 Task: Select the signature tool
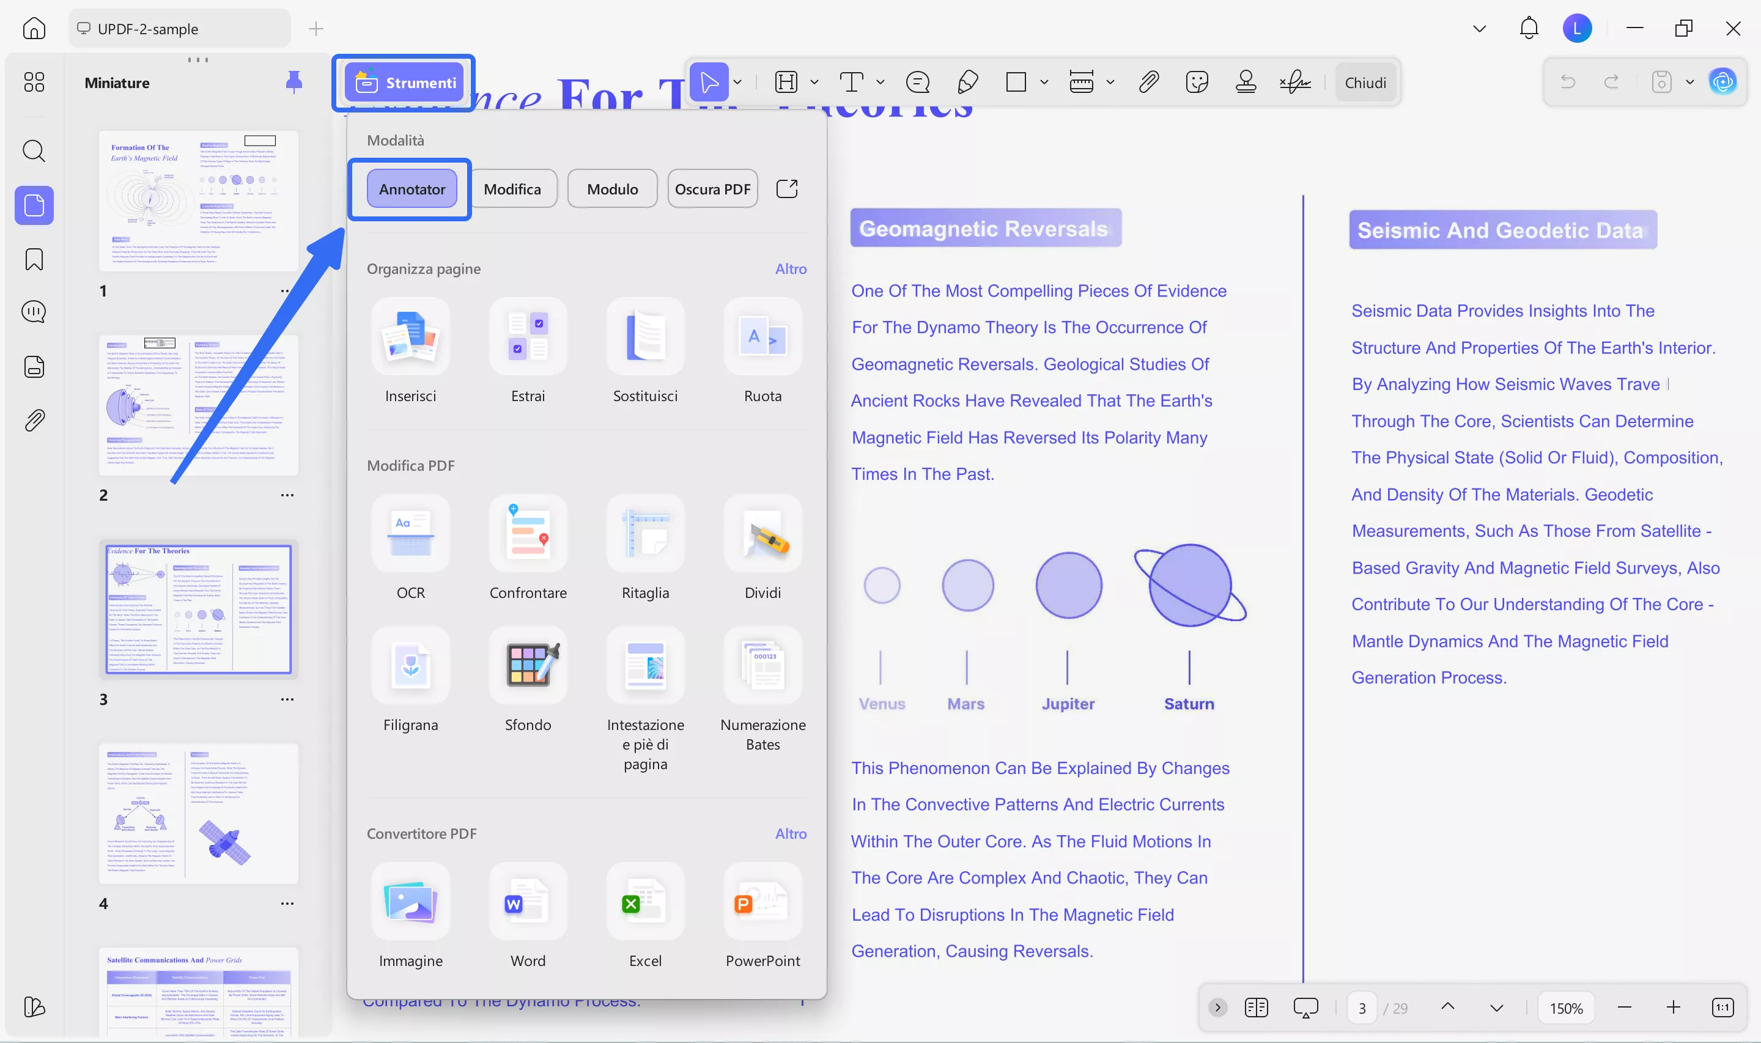tap(1294, 81)
